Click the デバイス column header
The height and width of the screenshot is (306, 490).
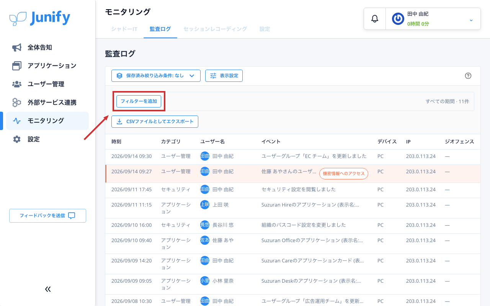387,142
